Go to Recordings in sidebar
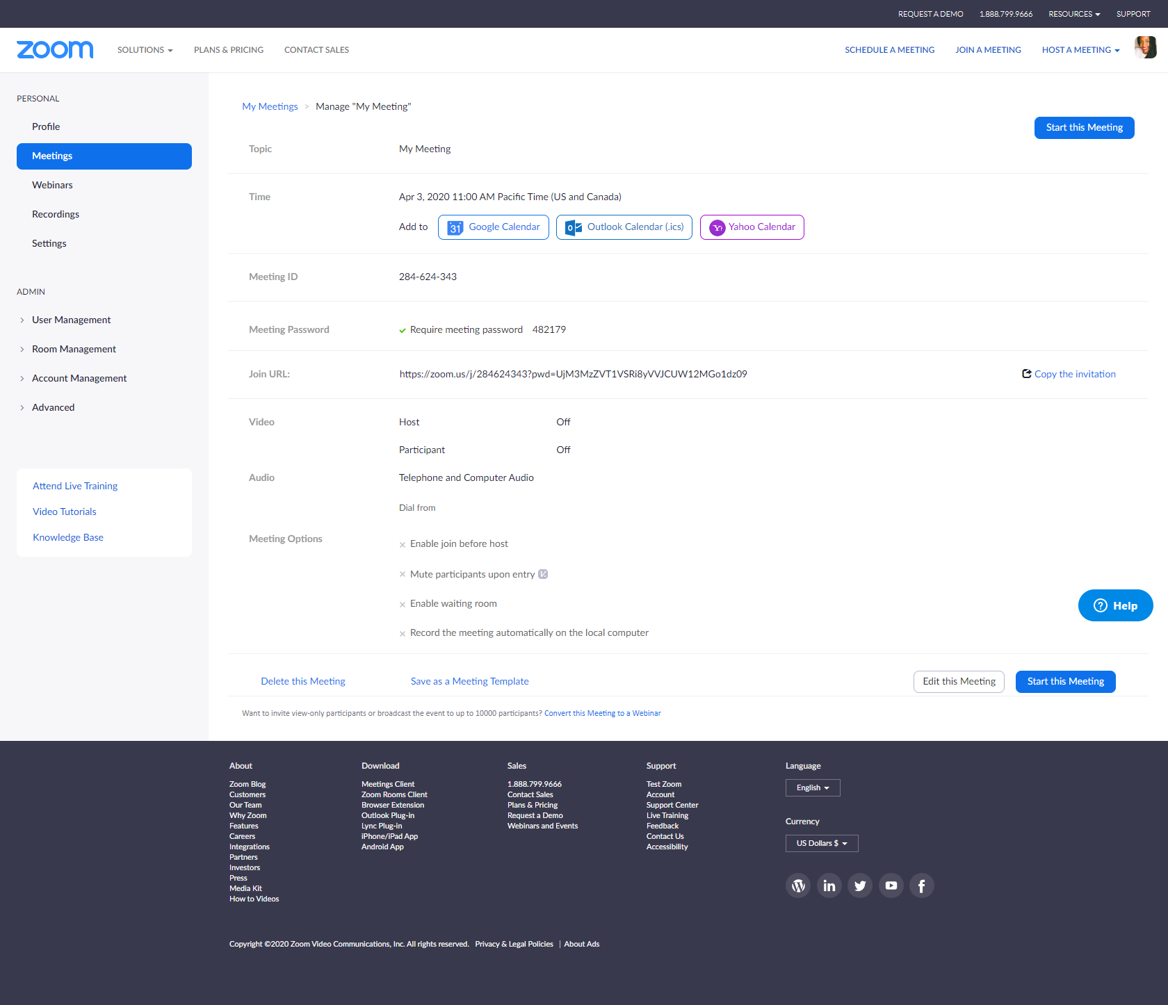Viewport: 1168px width, 1005px height. click(x=56, y=214)
